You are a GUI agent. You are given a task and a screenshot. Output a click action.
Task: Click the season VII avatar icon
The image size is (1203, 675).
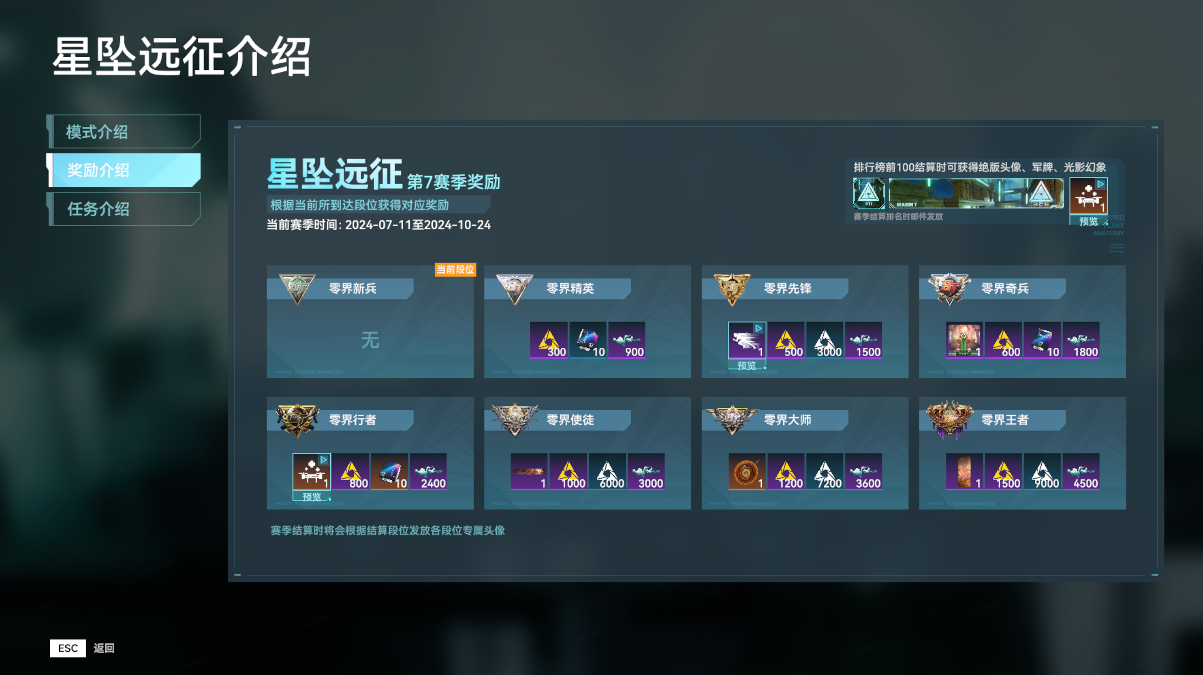coord(869,193)
